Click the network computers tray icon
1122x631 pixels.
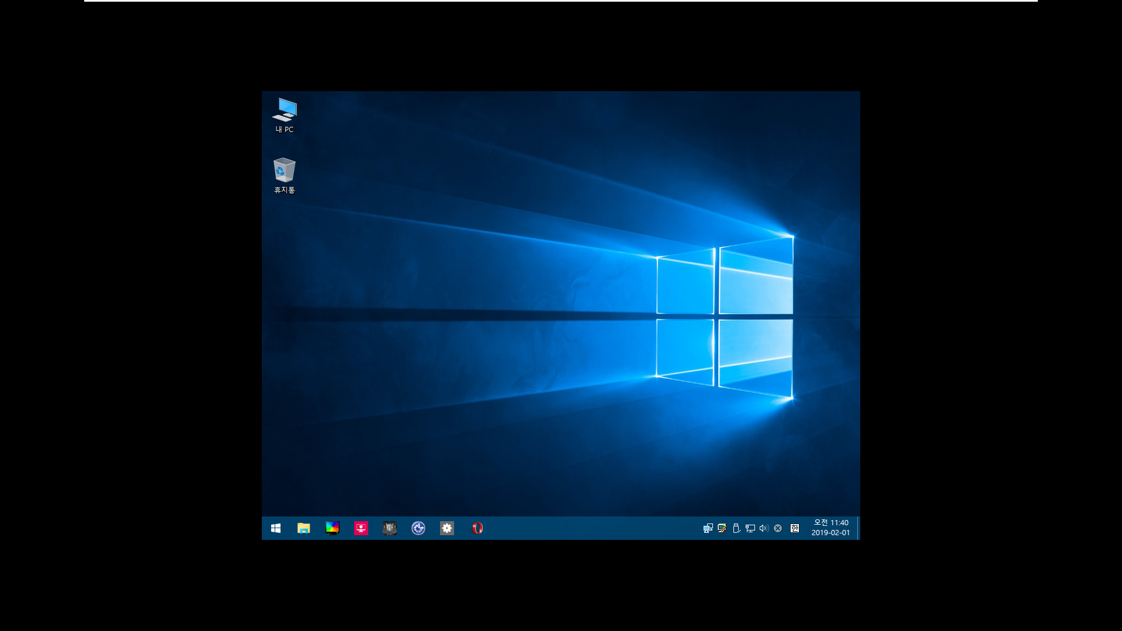(708, 528)
